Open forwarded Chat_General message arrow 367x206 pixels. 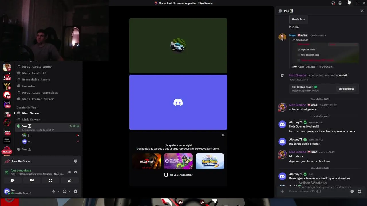[x=334, y=67]
